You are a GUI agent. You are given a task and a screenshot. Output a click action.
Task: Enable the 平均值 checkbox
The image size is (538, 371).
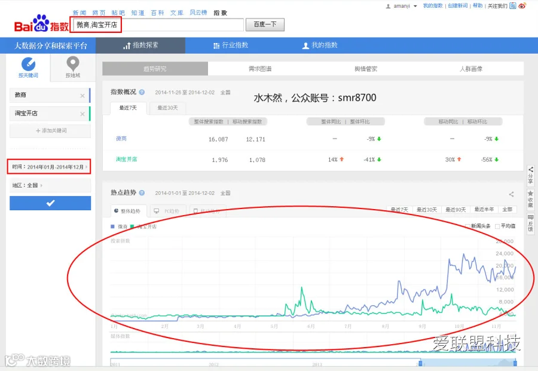coord(497,226)
